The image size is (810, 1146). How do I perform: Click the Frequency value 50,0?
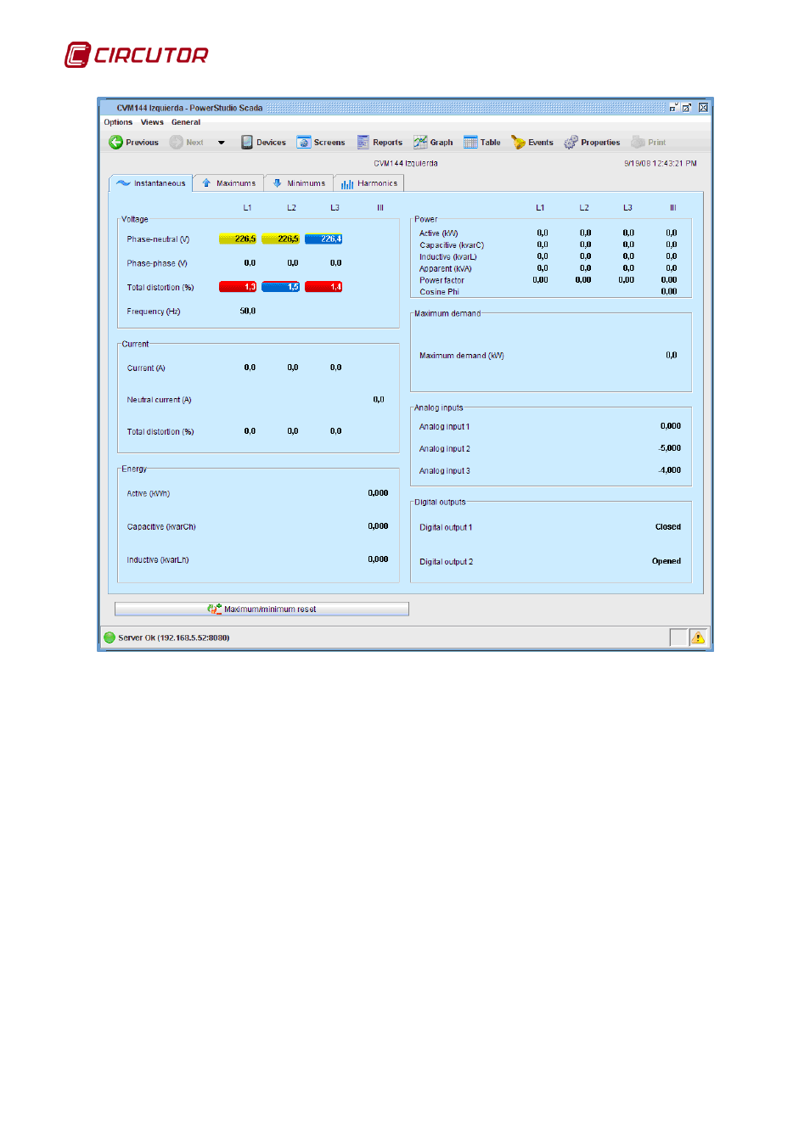click(248, 312)
